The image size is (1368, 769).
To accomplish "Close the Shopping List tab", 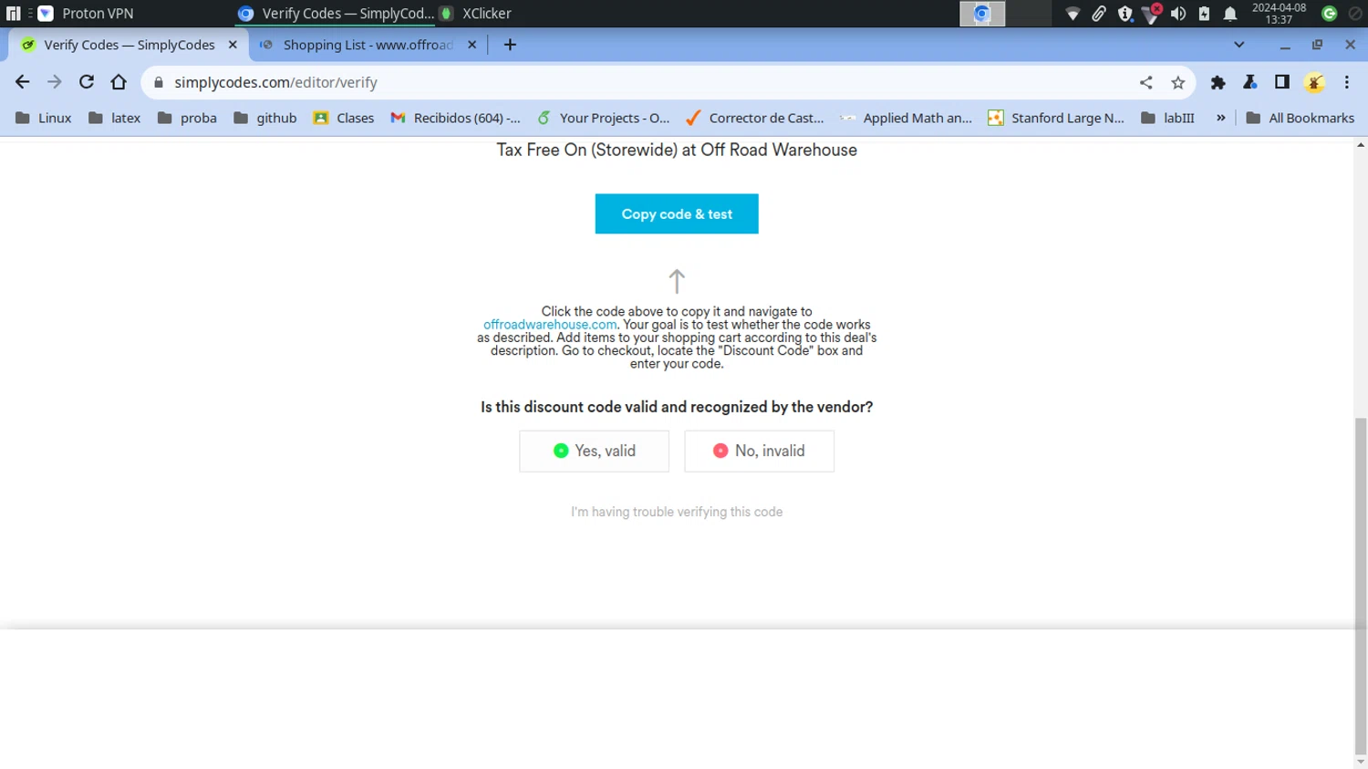I will tap(472, 45).
